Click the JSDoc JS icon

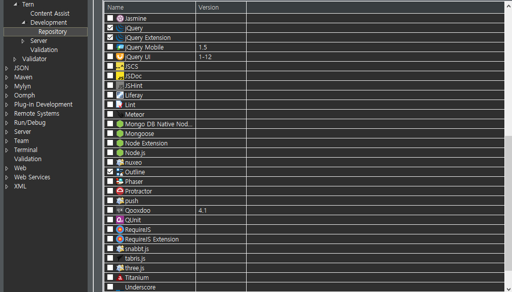pyautogui.click(x=120, y=76)
